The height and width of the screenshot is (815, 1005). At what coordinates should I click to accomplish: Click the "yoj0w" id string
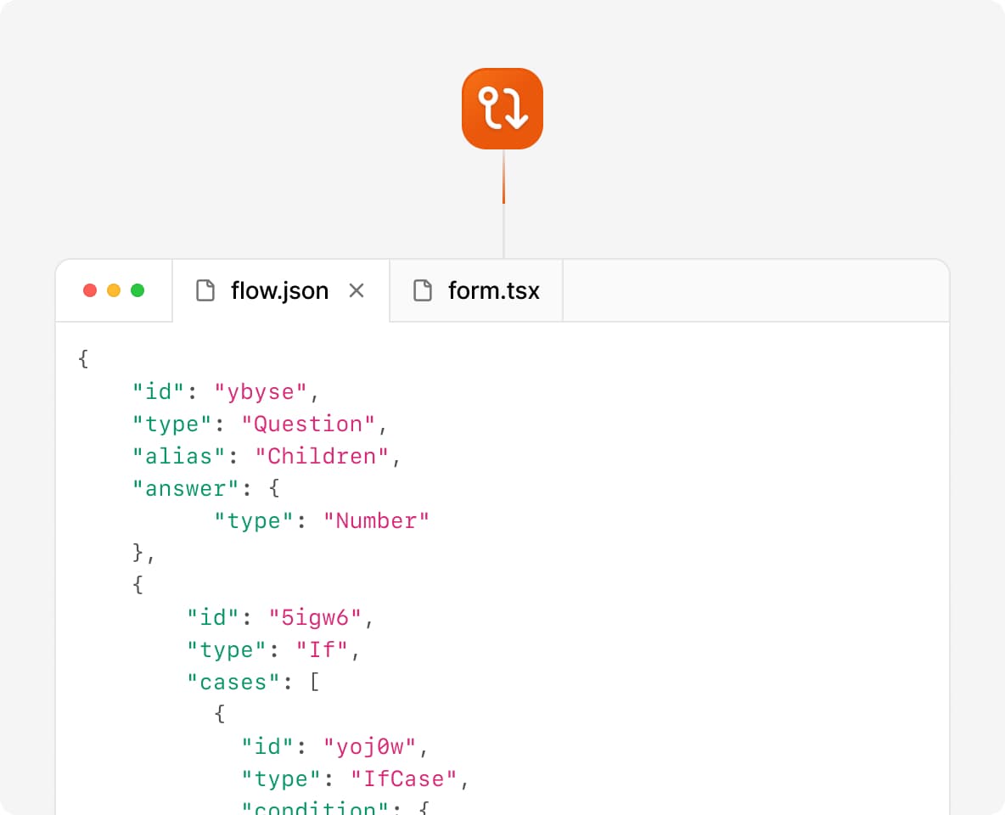click(369, 747)
